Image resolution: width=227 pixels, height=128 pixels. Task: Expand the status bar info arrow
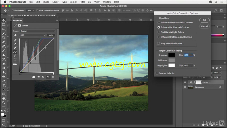(x=47, y=126)
